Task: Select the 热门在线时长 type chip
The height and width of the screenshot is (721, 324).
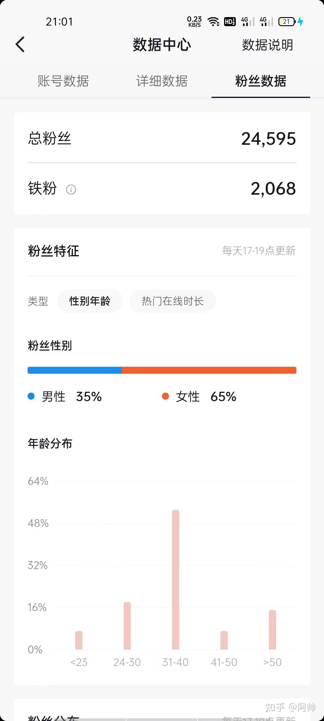Action: click(x=172, y=301)
